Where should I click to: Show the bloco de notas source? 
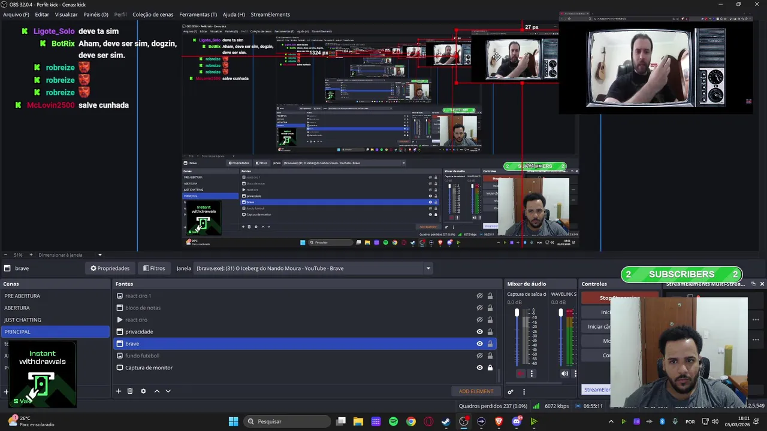[479, 308]
